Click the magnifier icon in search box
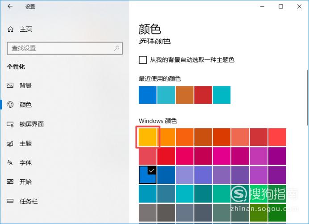 (117, 48)
